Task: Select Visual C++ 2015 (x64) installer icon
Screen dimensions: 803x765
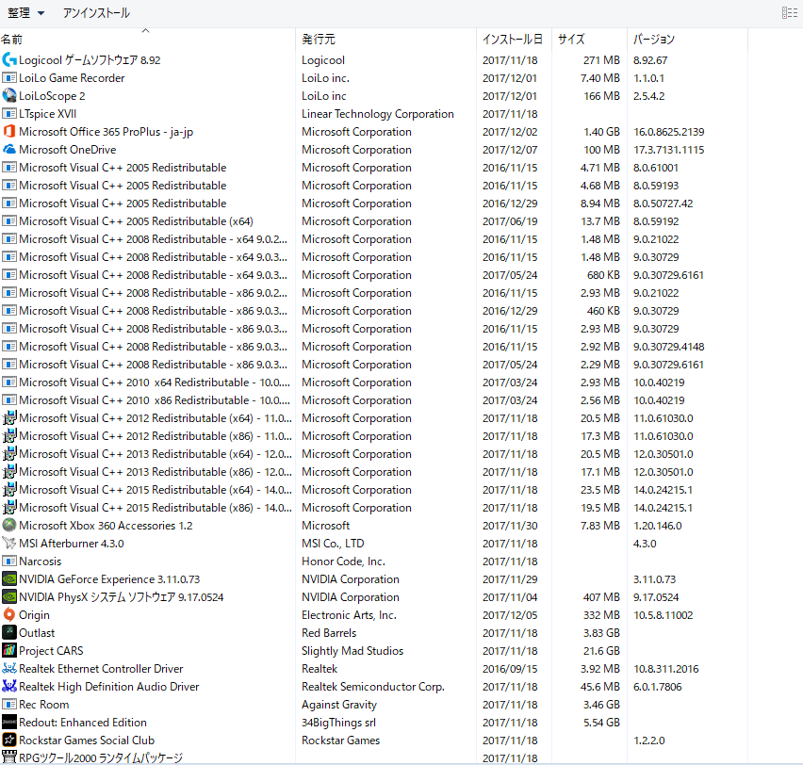Action: [9, 490]
